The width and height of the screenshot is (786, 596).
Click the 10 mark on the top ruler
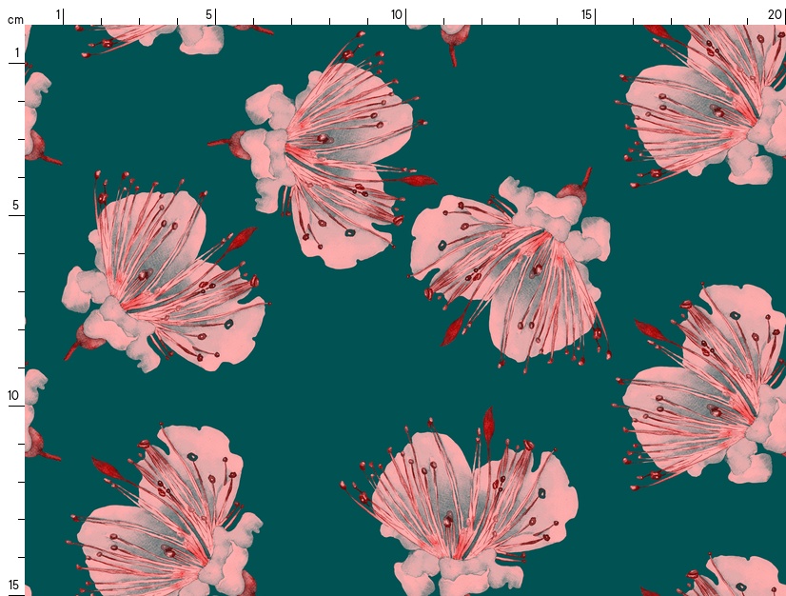(x=397, y=14)
